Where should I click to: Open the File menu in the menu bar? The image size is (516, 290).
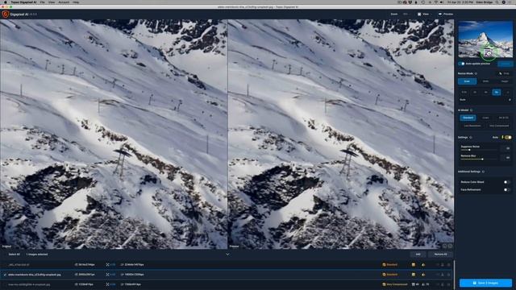42,2
